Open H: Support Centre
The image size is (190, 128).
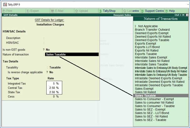pyautogui.click(x=152, y=11)
